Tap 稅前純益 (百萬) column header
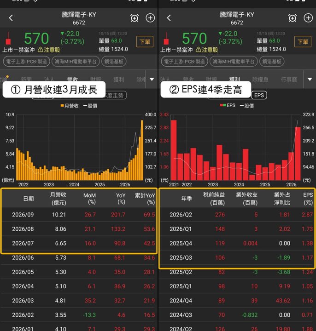Image resolution: width=316 pixels, height=331 pixels. coord(214,199)
